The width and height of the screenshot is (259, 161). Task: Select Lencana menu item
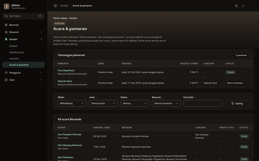pos(14,59)
